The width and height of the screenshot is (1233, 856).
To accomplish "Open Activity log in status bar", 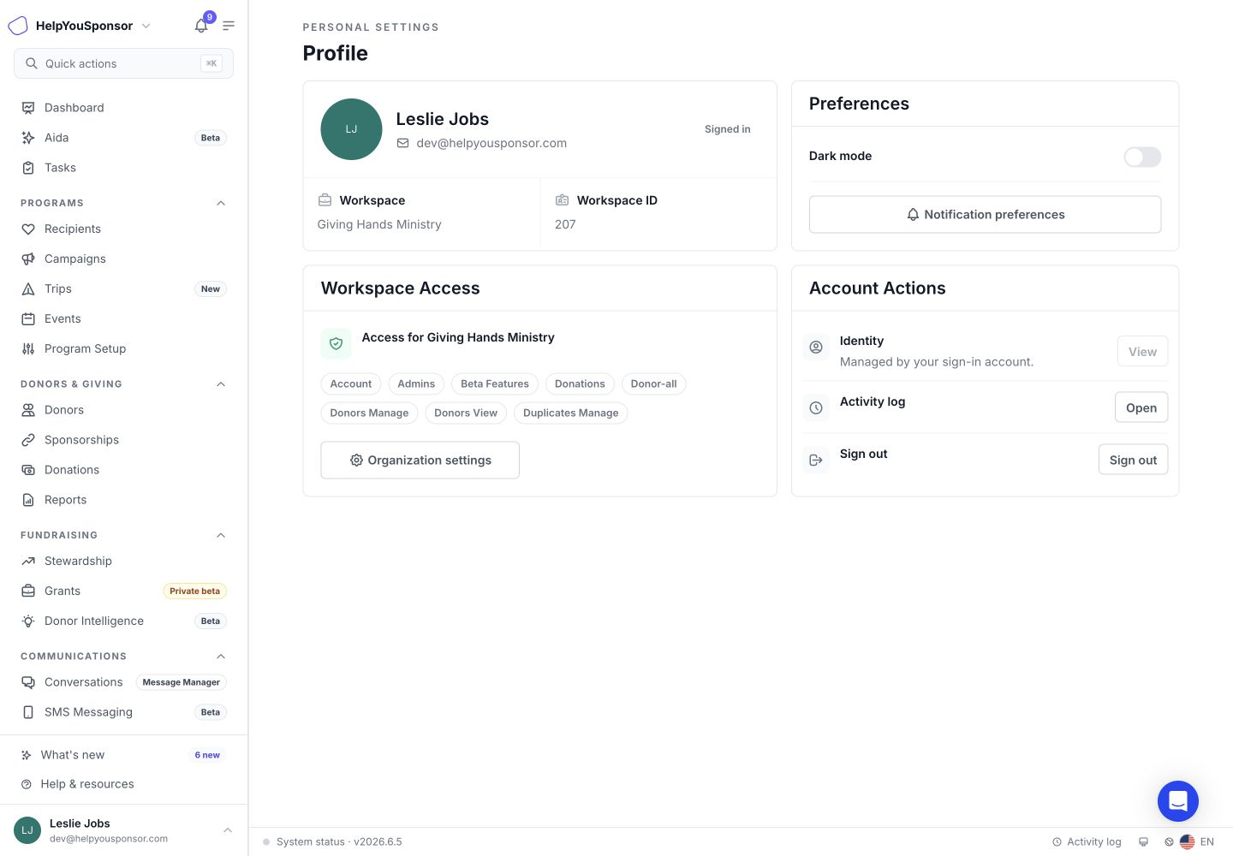I will 1087,842.
